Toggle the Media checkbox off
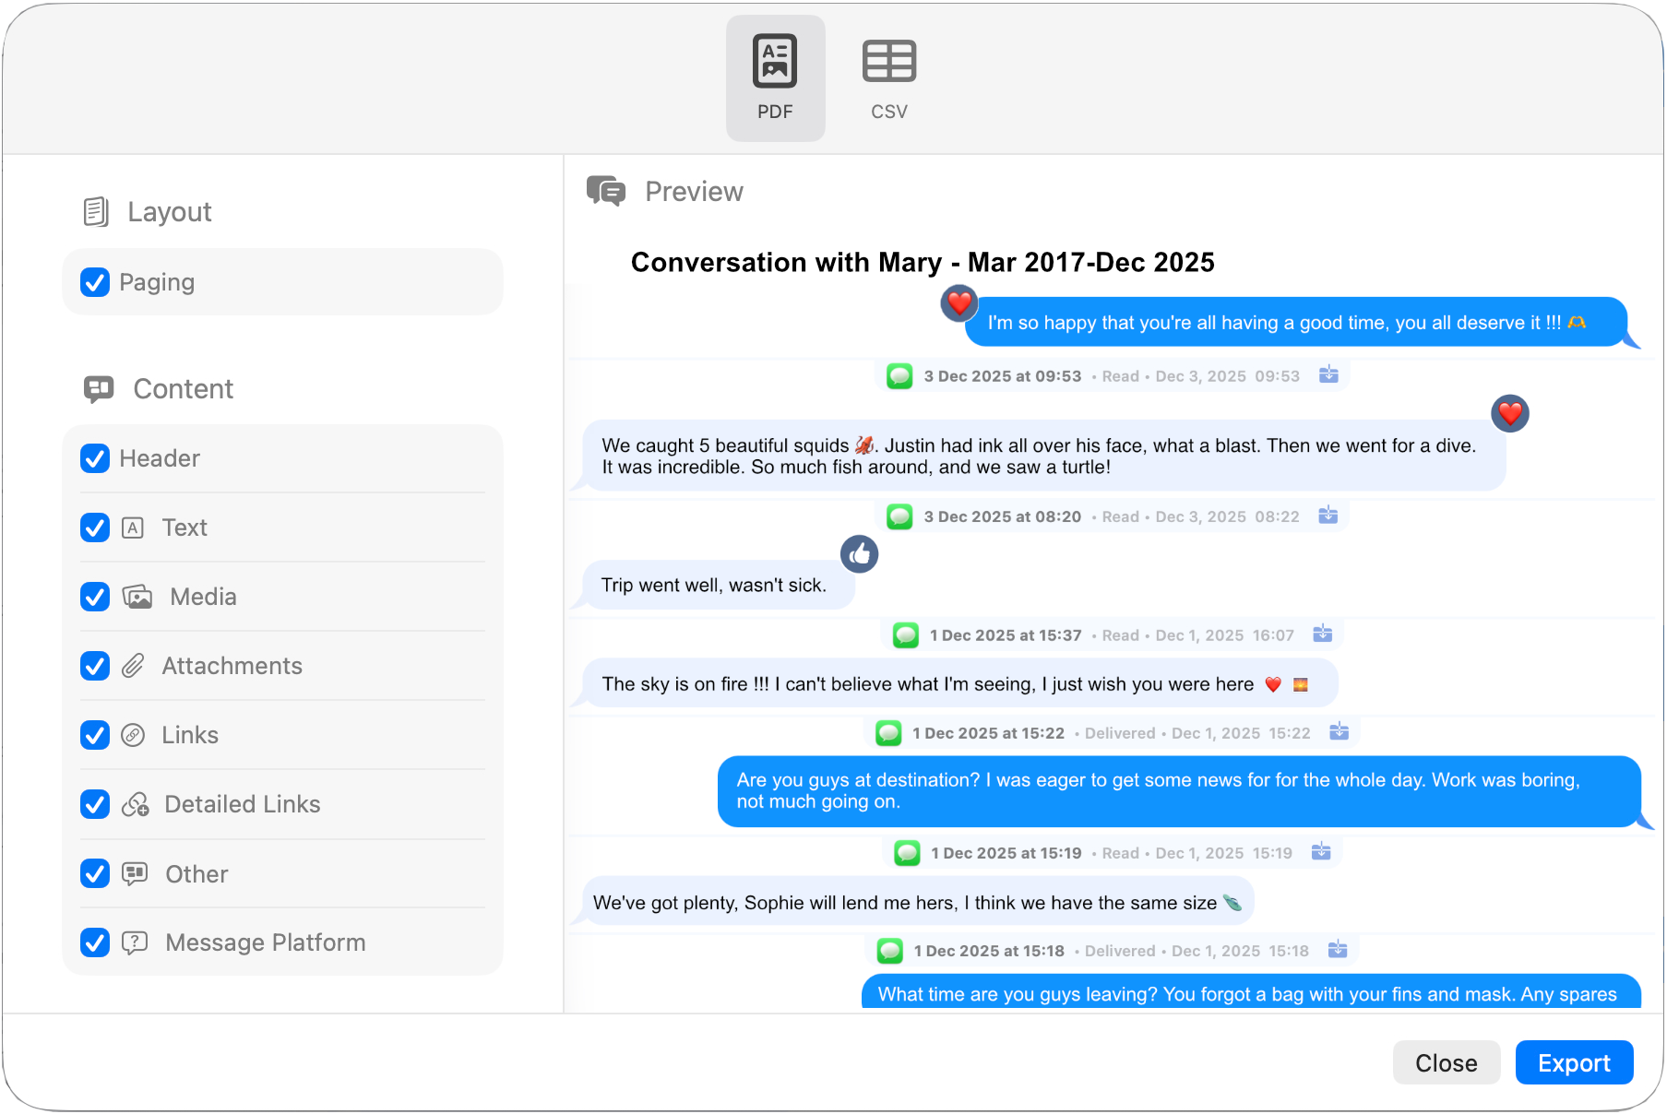This screenshot has width=1667, height=1114. 95,597
